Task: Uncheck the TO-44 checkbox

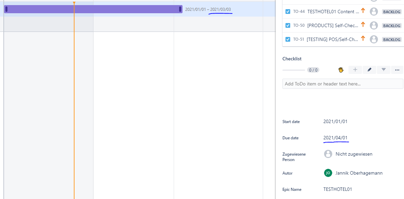Action: 288,12
